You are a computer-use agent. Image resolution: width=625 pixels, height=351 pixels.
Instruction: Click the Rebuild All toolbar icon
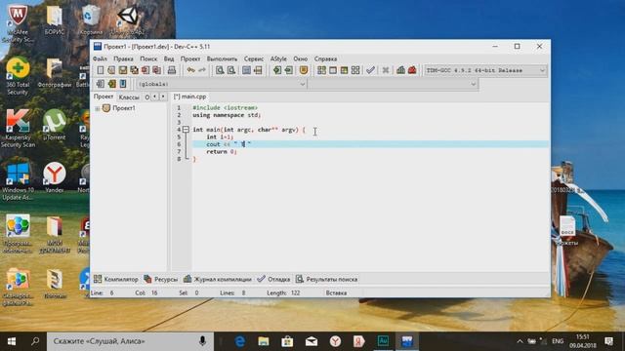(355, 70)
